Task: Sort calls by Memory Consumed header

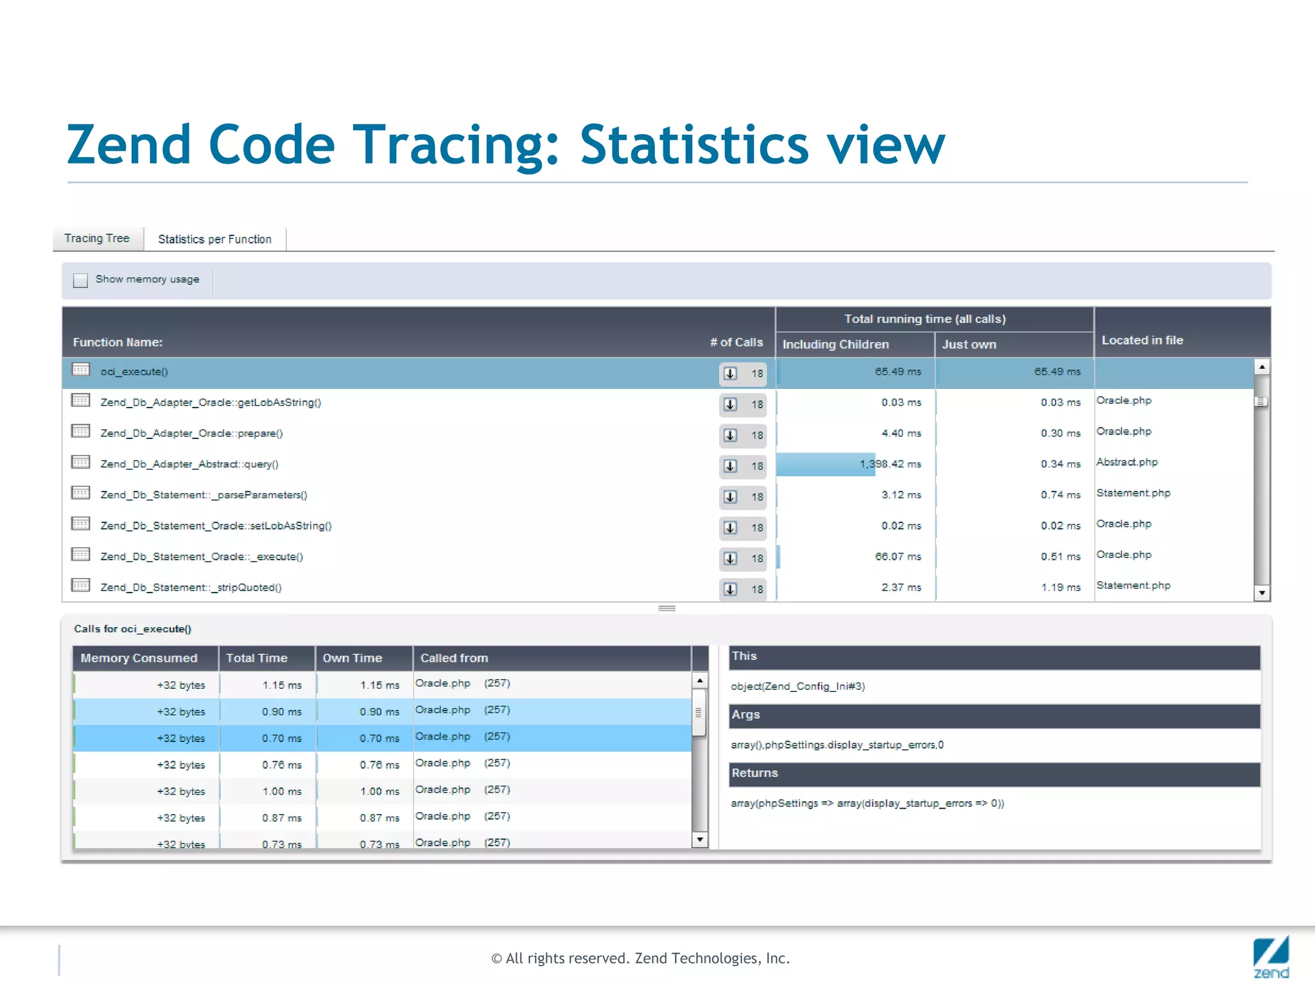Action: coord(146,658)
